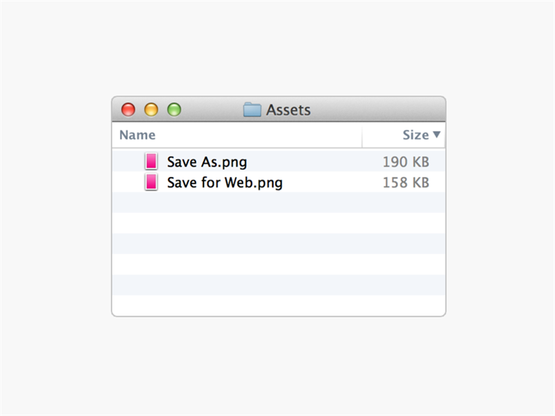Reverse sort order via Size arrow indicator

[x=437, y=135]
